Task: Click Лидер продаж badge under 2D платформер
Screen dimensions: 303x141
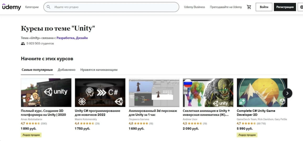Action: tap(31, 135)
